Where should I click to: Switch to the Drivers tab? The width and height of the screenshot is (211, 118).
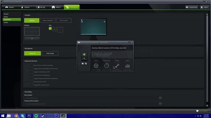click(x=25, y=7)
